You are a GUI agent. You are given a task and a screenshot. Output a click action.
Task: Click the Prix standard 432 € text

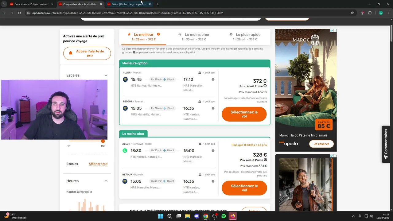253,92
